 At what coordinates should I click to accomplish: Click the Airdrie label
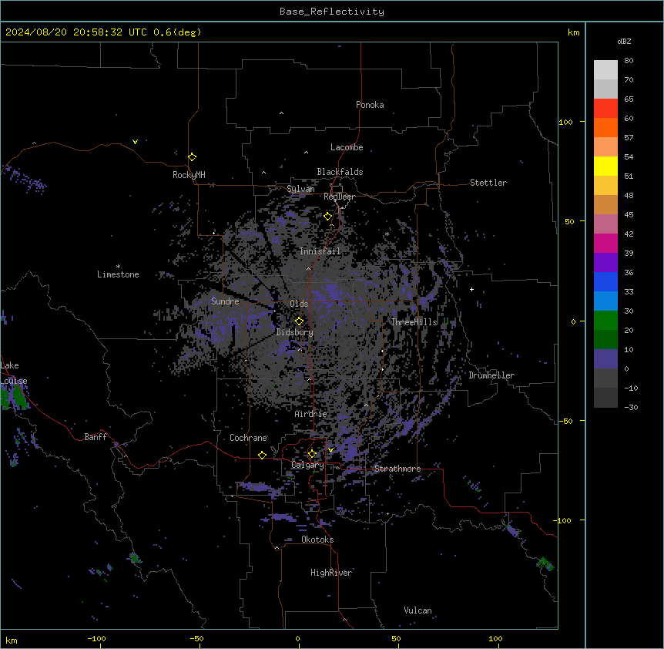310,414
